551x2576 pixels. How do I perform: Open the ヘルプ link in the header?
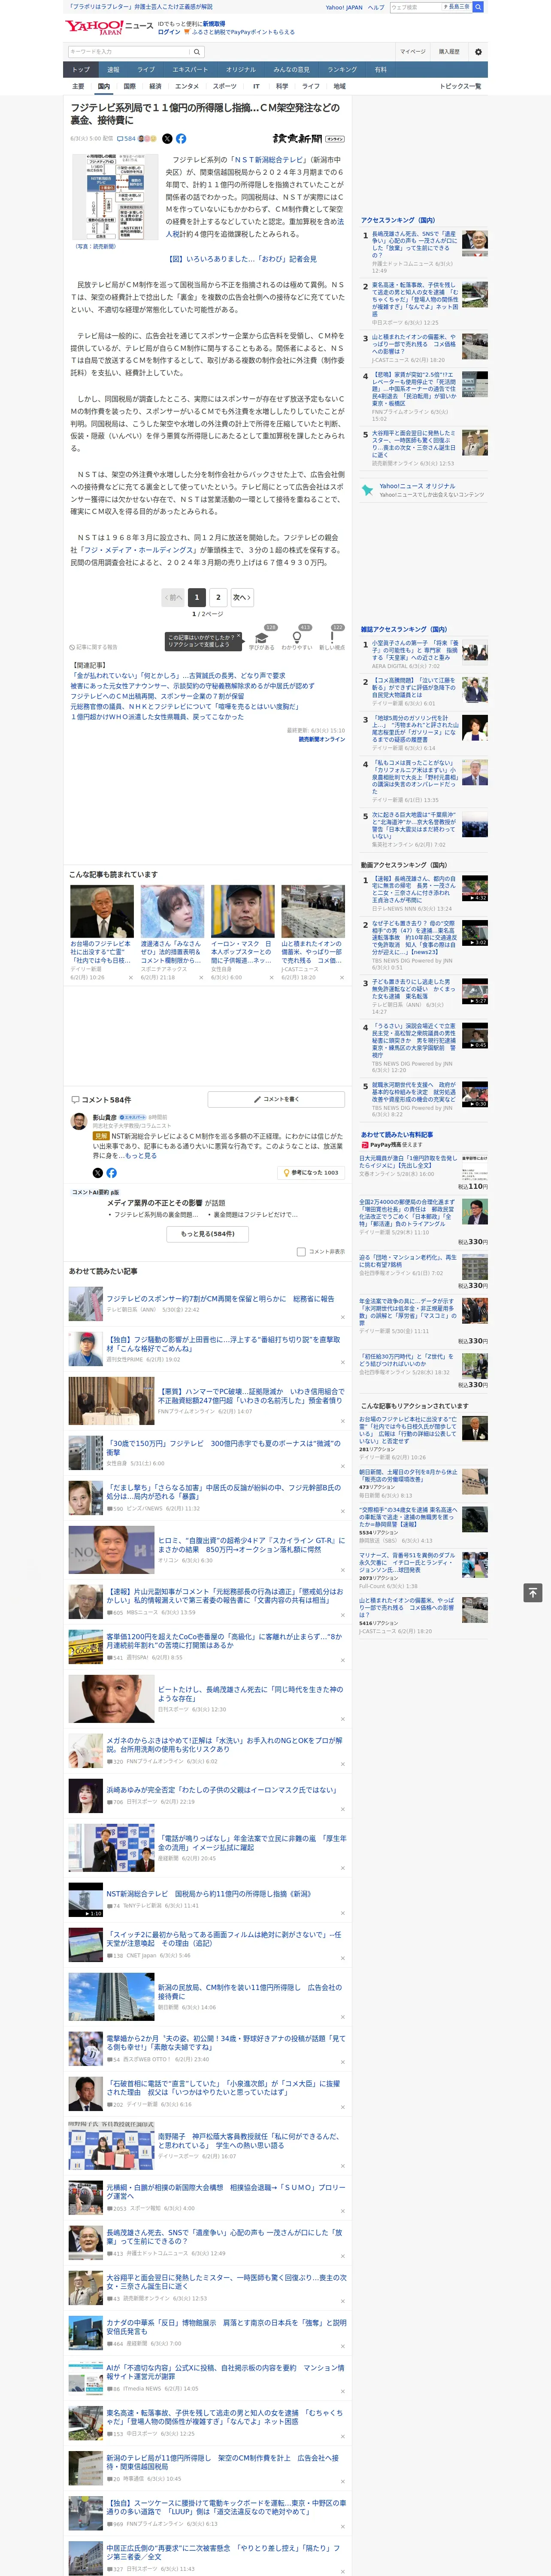[375, 7]
